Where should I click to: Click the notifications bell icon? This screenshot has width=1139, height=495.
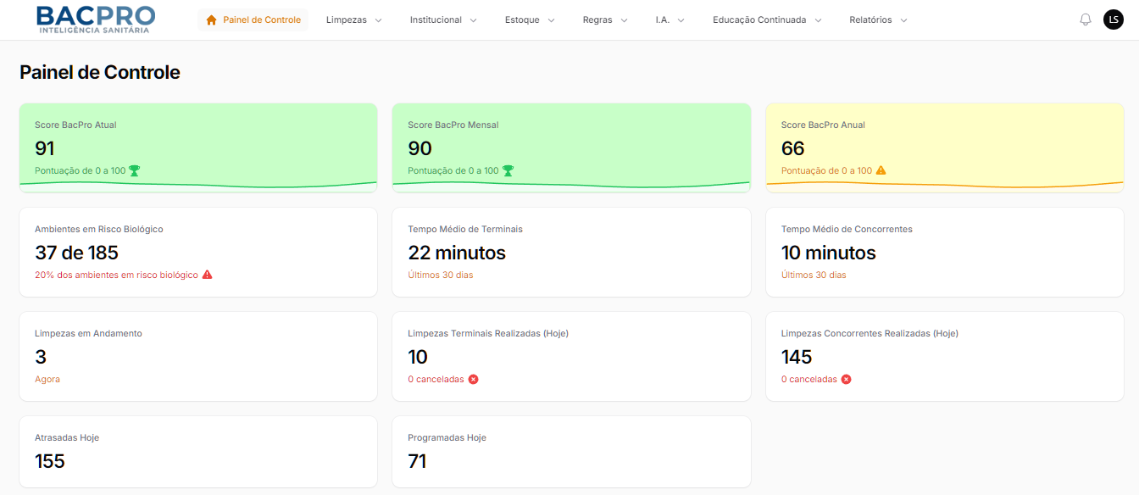pos(1086,19)
